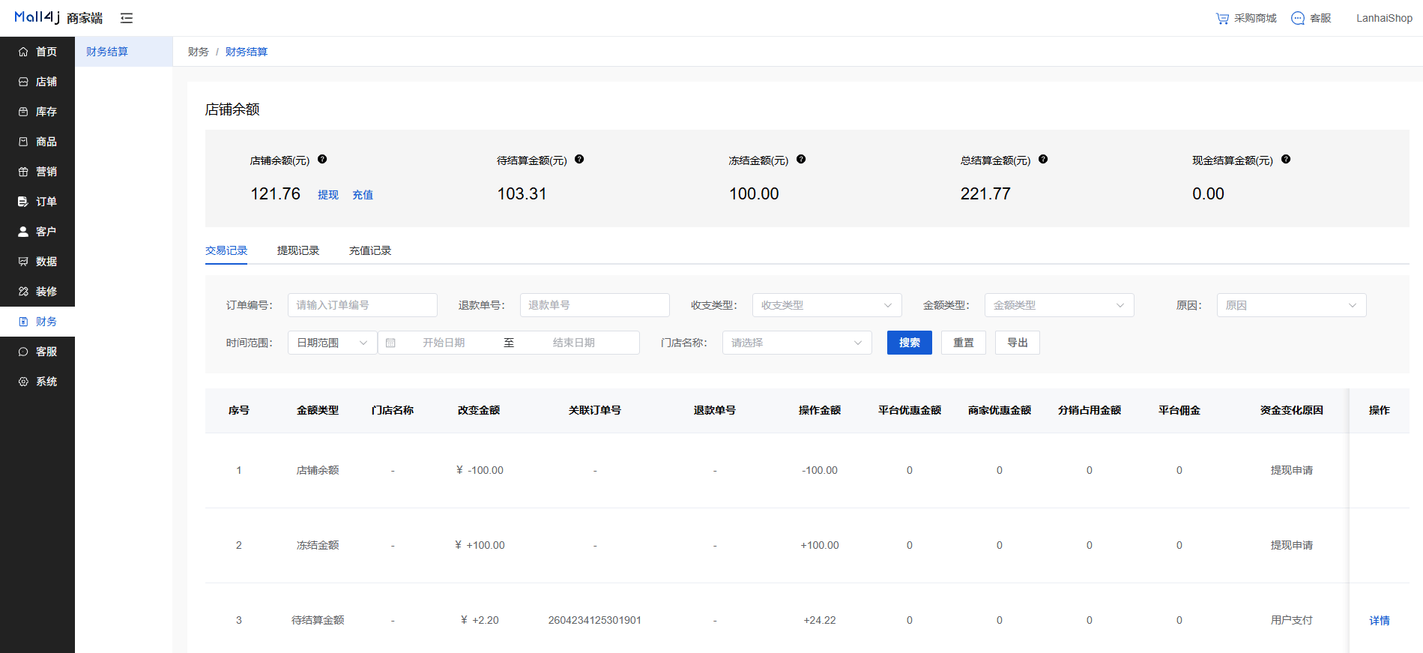The height and width of the screenshot is (653, 1423).
Task: Open the 门店名称 请选择 dropdown
Action: tap(797, 343)
